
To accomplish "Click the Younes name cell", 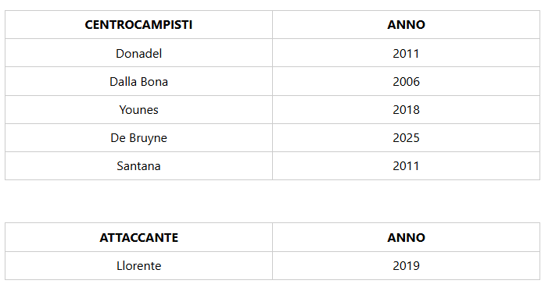I will [138, 110].
